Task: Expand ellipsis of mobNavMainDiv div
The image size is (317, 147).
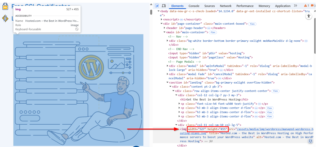Action: point(306,41)
